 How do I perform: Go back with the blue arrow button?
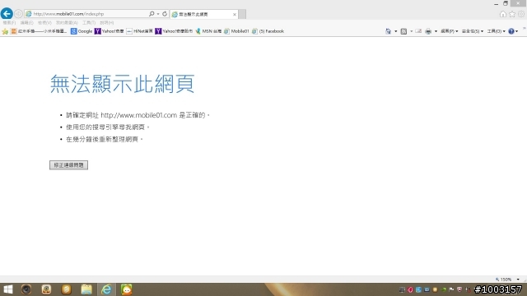tap(7, 14)
